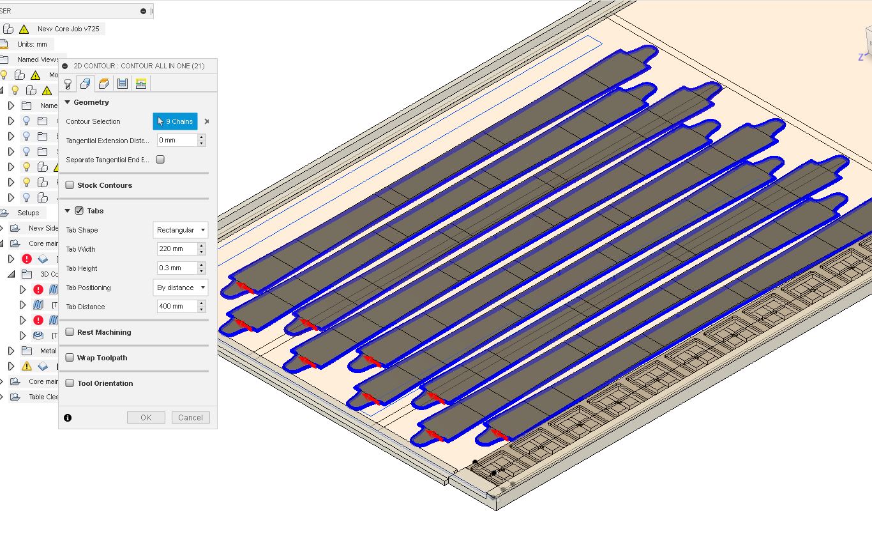Image resolution: width=872 pixels, height=559 pixels.
Task: Collapse the Geometry section
Action: (x=66, y=102)
